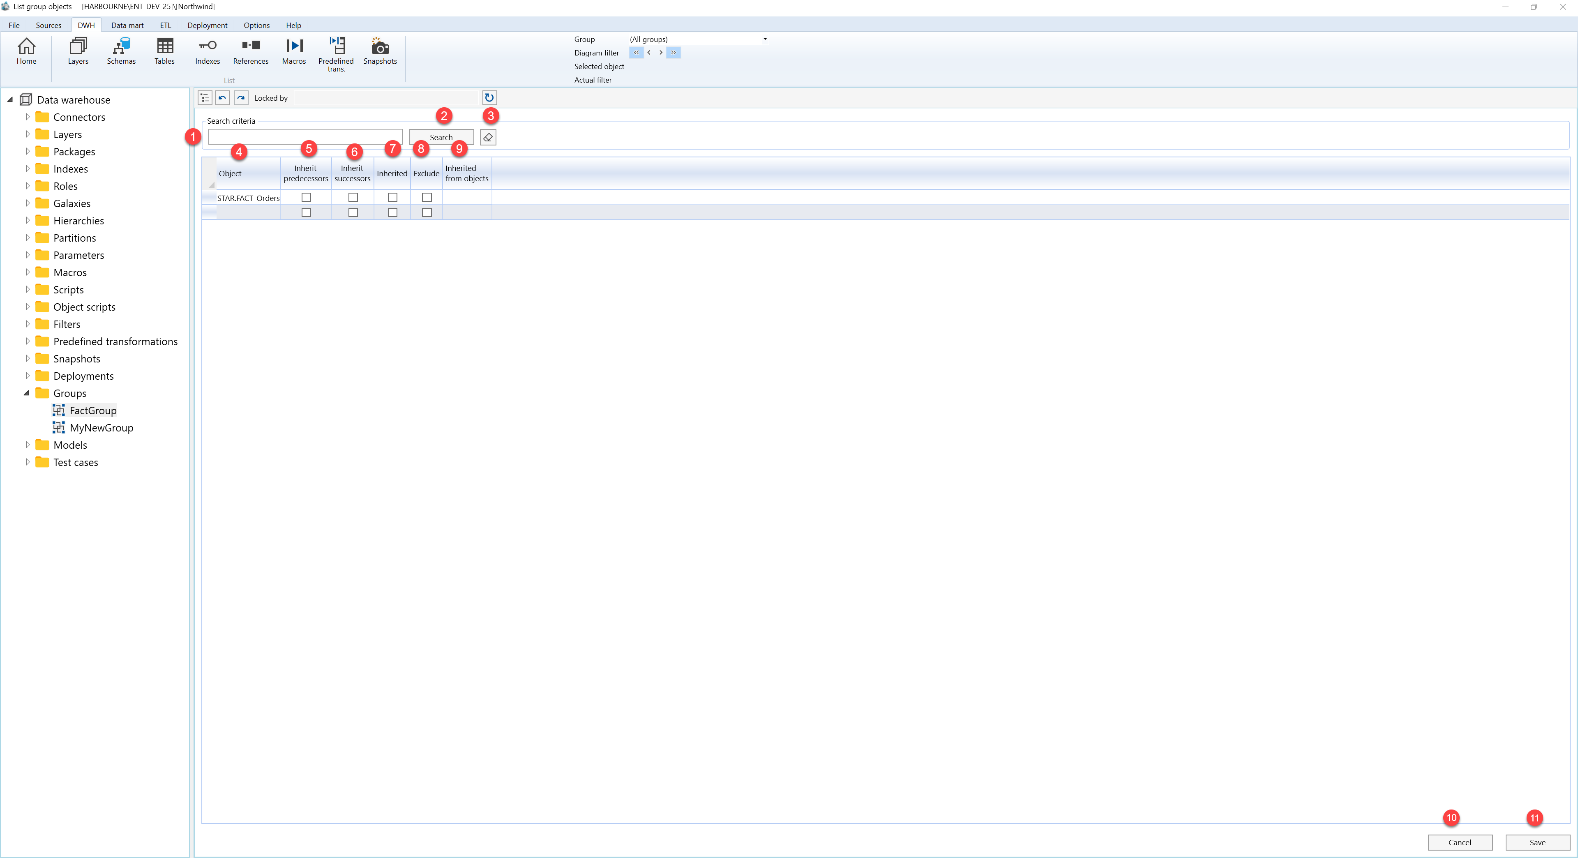
Task: Toggle Exclude checkbox in empty new row
Action: (x=427, y=212)
